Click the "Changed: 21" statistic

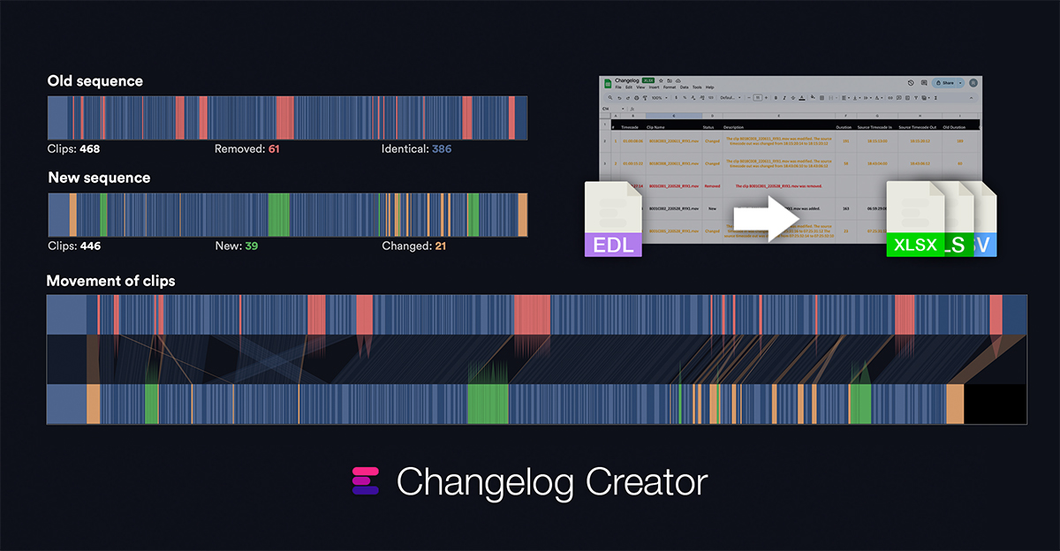coord(414,245)
